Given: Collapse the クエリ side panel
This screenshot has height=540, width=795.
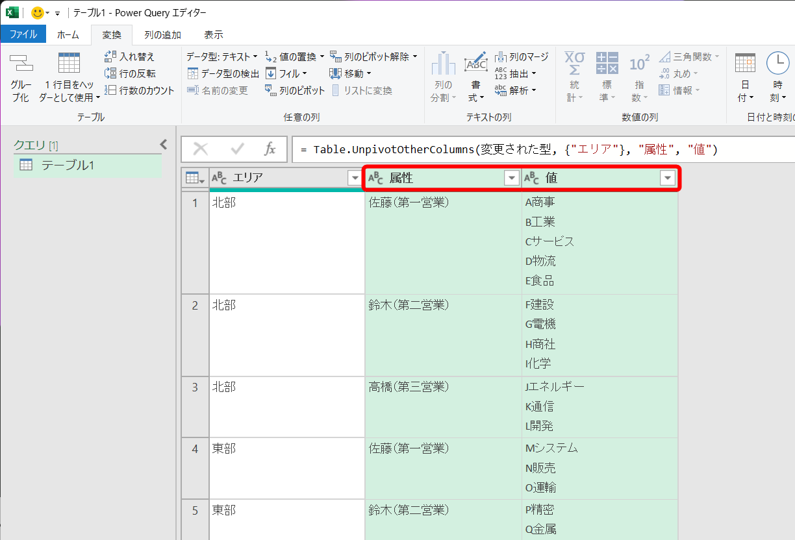Looking at the screenshot, I should tap(163, 145).
